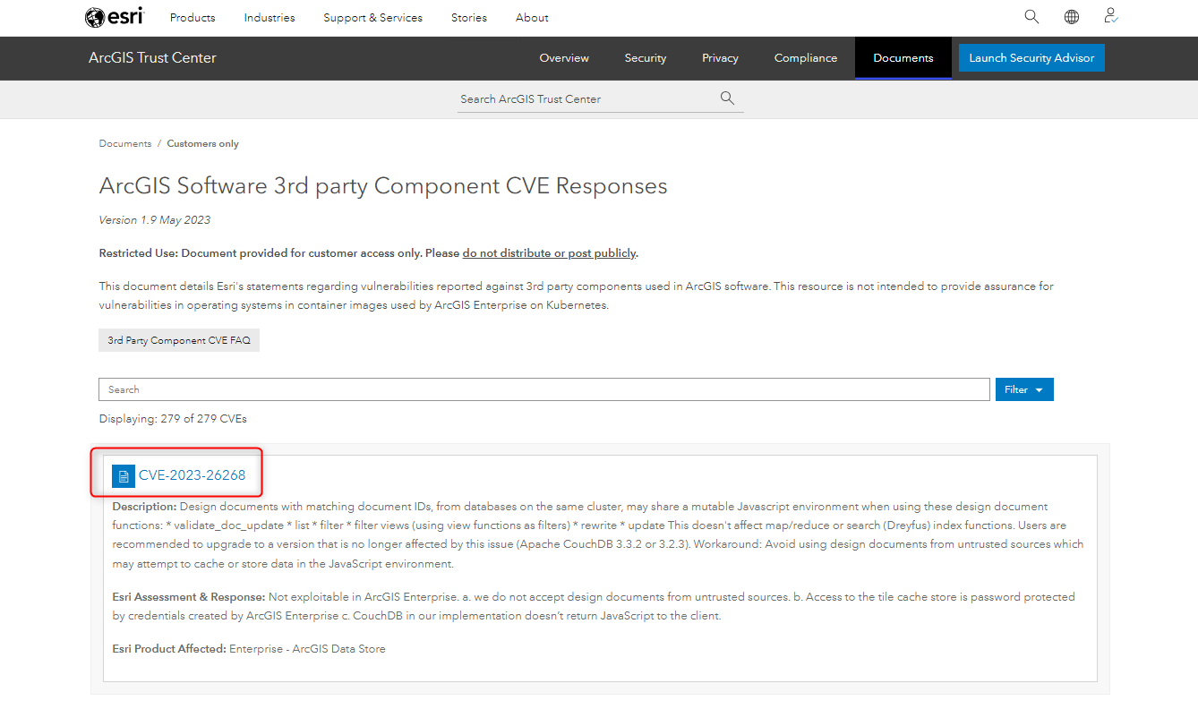Screen dimensions: 1198x709
Task: Open the Industries menu
Action: [x=270, y=18]
